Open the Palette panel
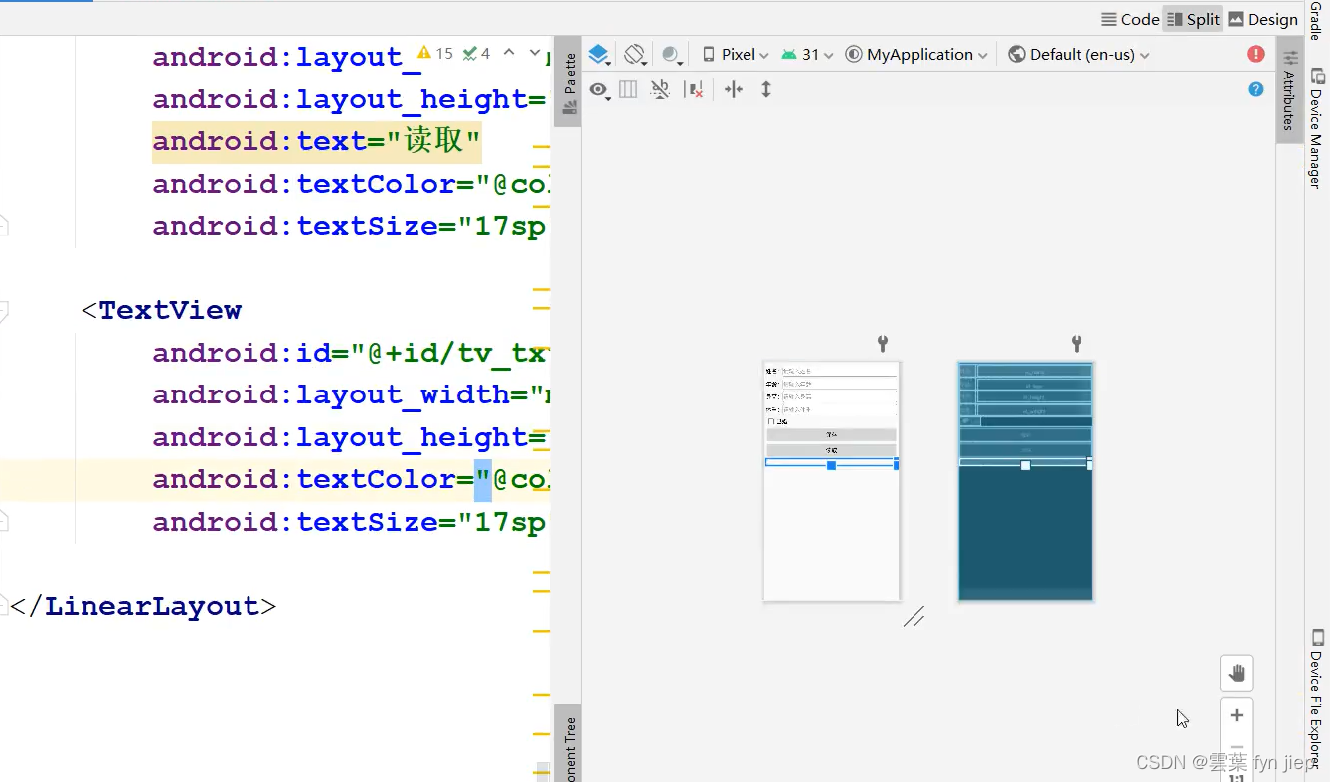Image resolution: width=1330 pixels, height=782 pixels. tap(568, 81)
